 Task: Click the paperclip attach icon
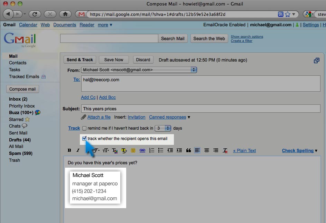(x=83, y=117)
